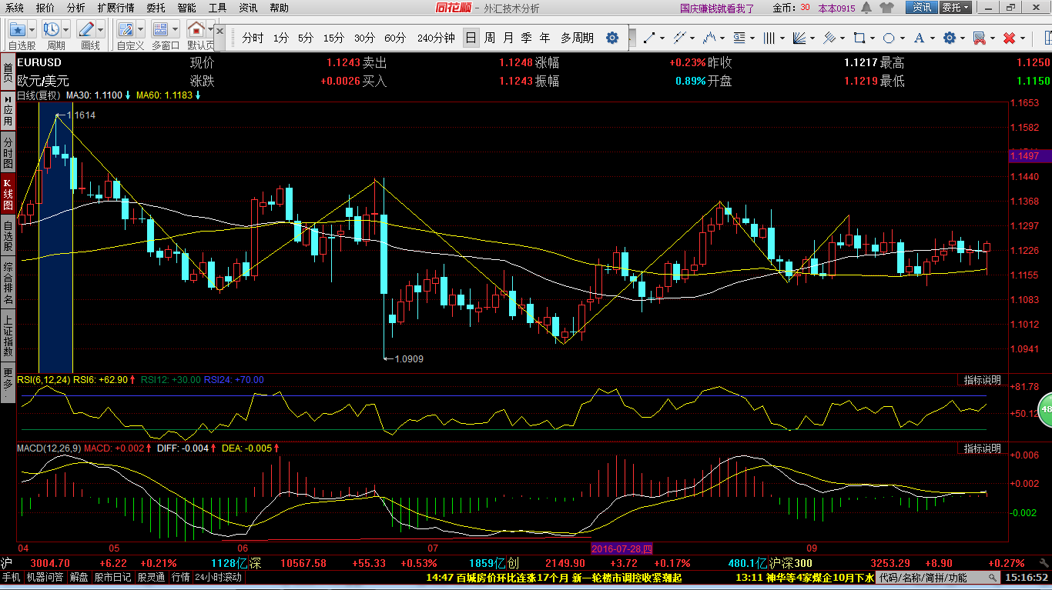Expand the 多窗口 dropdown arrow

coord(176,30)
